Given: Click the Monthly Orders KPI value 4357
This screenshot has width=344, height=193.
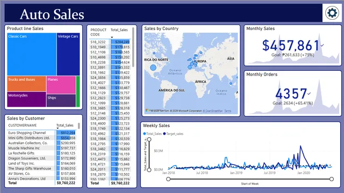Looking at the screenshot, I should pos(291,93).
